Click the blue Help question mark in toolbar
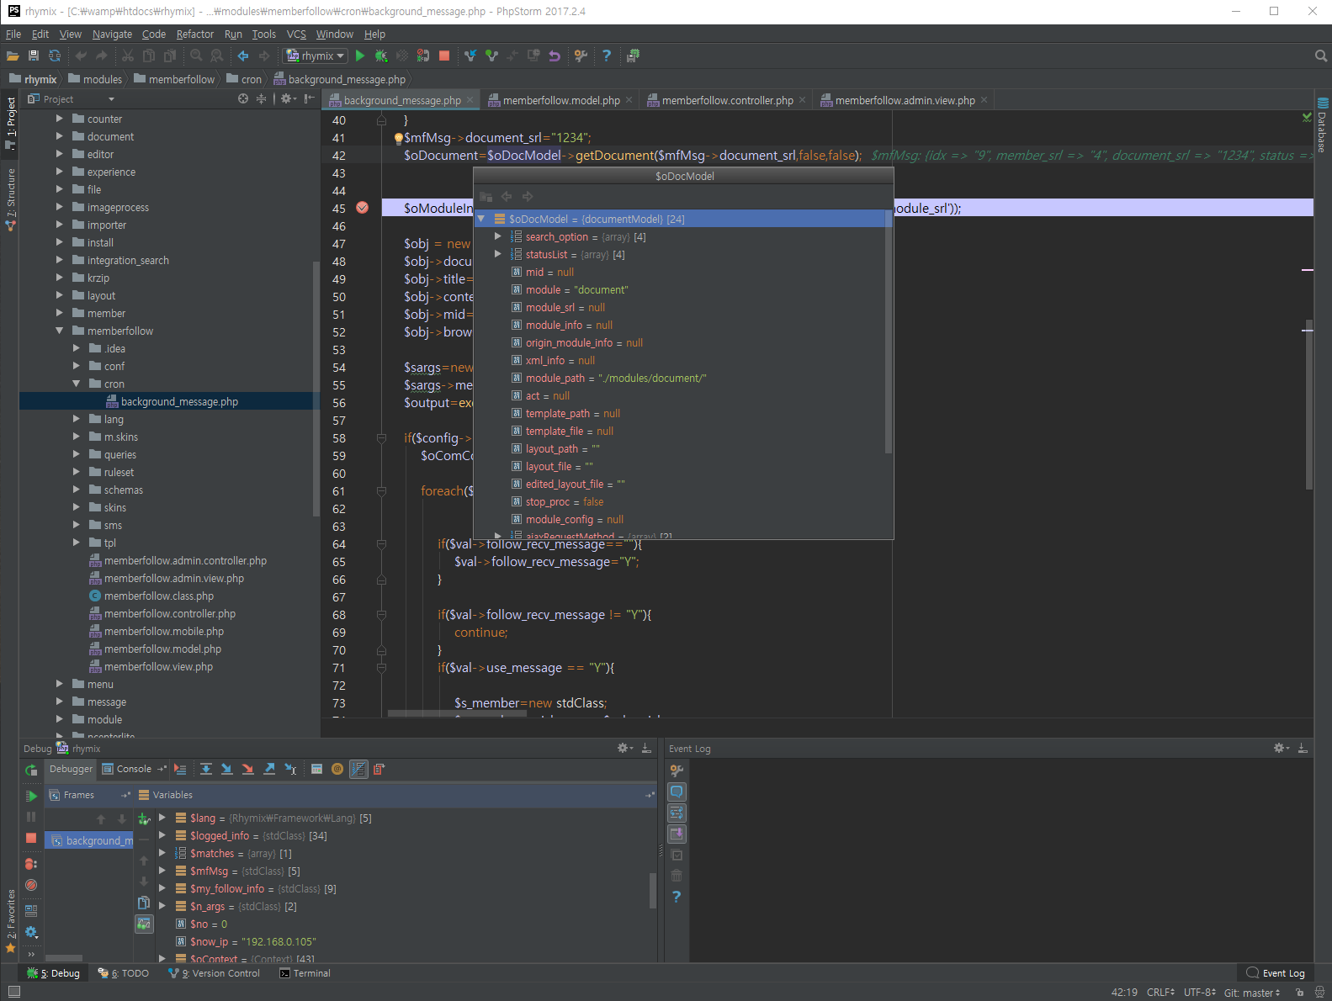Viewport: 1332px width, 1001px height. point(606,56)
